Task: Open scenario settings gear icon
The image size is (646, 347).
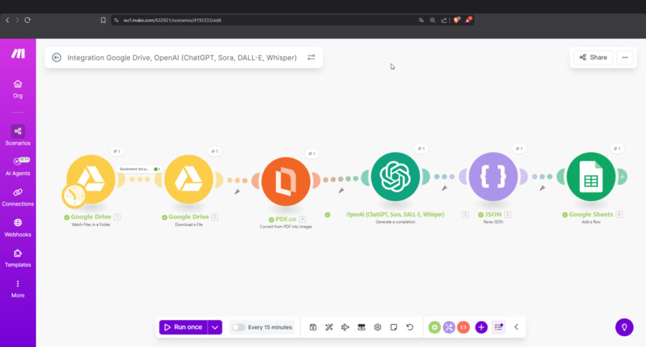Action: coord(377,327)
